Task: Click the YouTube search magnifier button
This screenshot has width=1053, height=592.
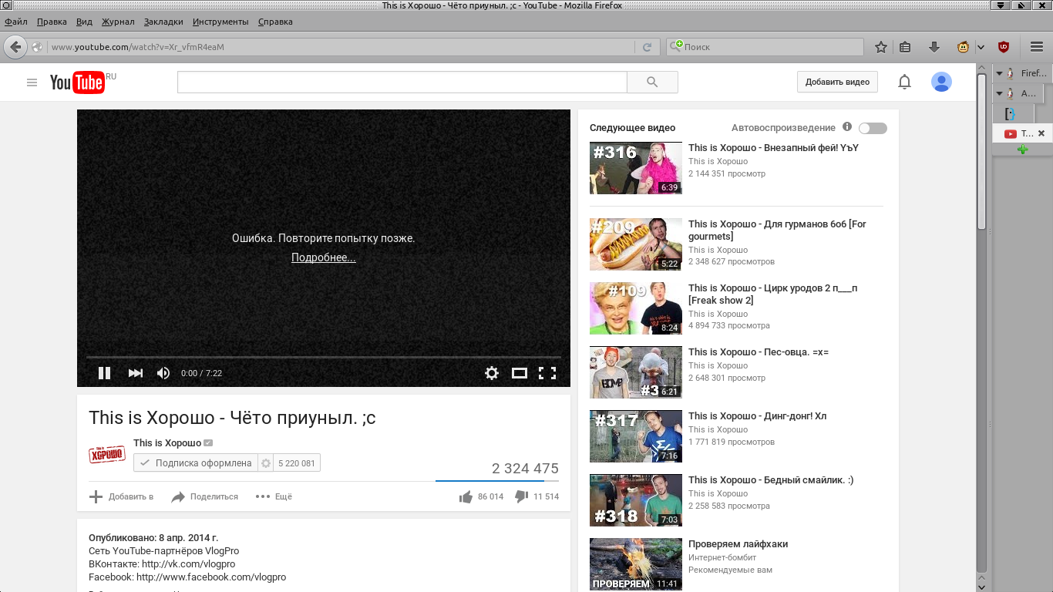Action: coord(652,82)
